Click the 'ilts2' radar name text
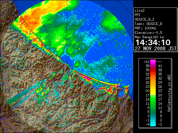The width and height of the screenshot is (178, 133). coord(140,11)
